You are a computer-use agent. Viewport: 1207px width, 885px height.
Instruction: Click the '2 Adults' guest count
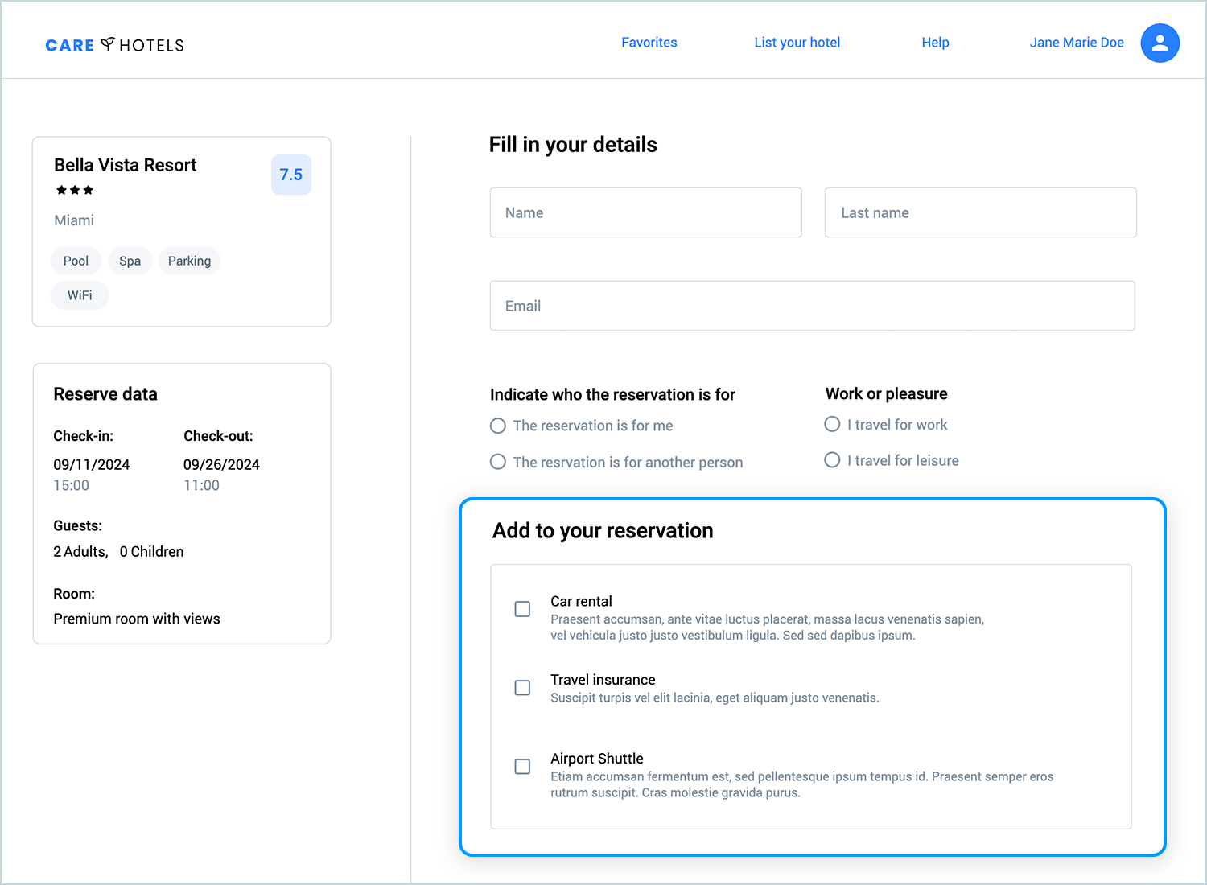[80, 552]
